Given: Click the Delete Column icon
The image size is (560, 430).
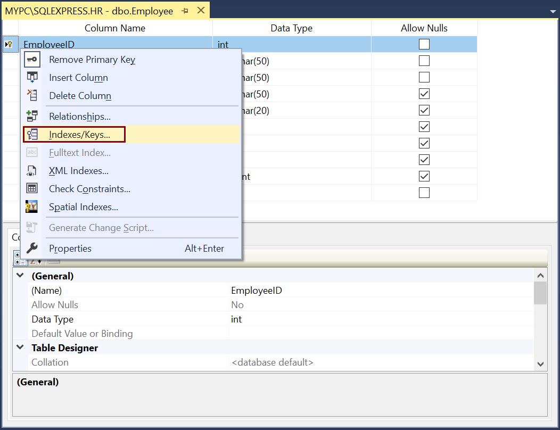Looking at the screenshot, I should [32, 96].
